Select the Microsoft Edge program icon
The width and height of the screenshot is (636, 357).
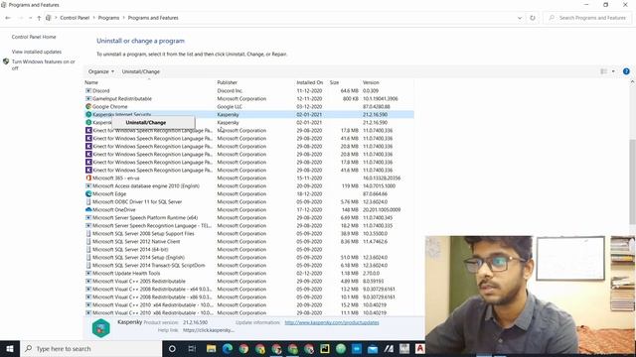tap(88, 194)
